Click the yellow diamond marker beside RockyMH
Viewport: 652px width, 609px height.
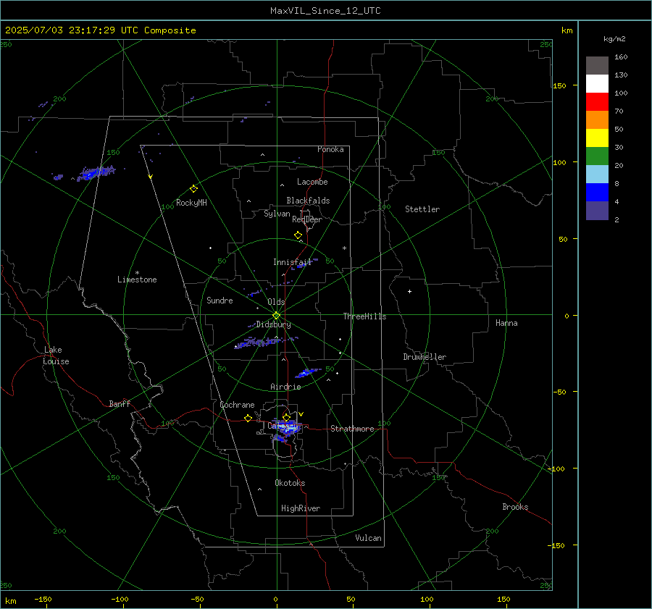tap(193, 189)
